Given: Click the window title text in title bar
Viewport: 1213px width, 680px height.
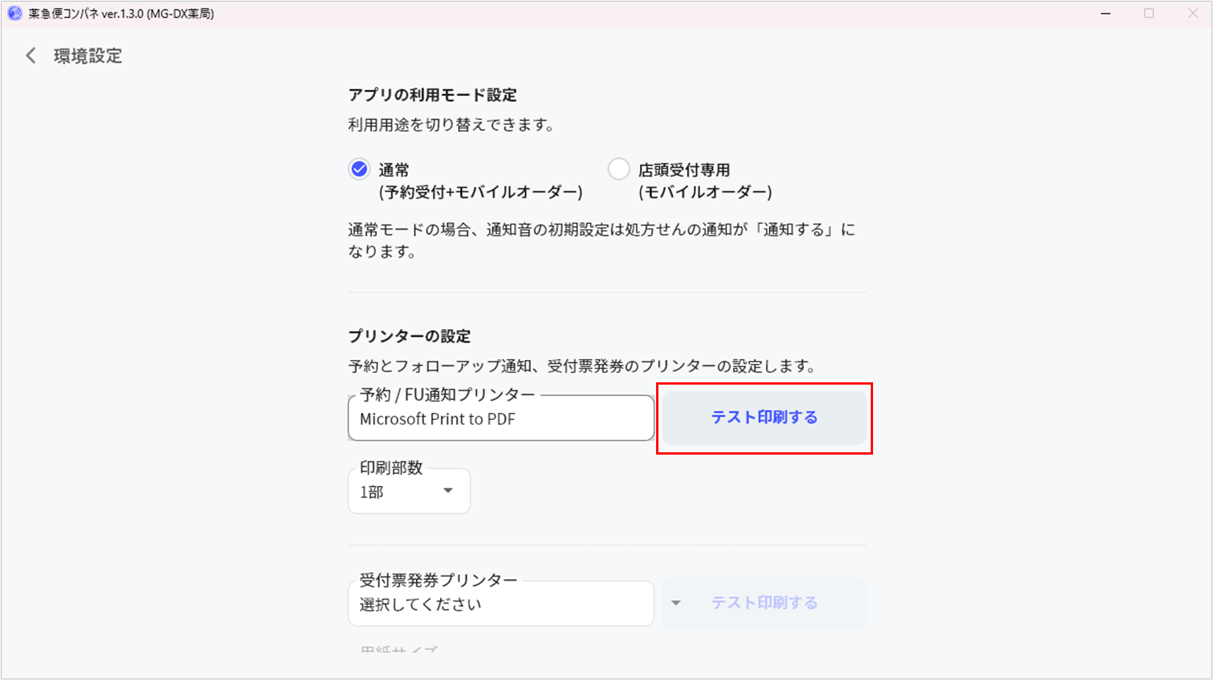Looking at the screenshot, I should 122,14.
